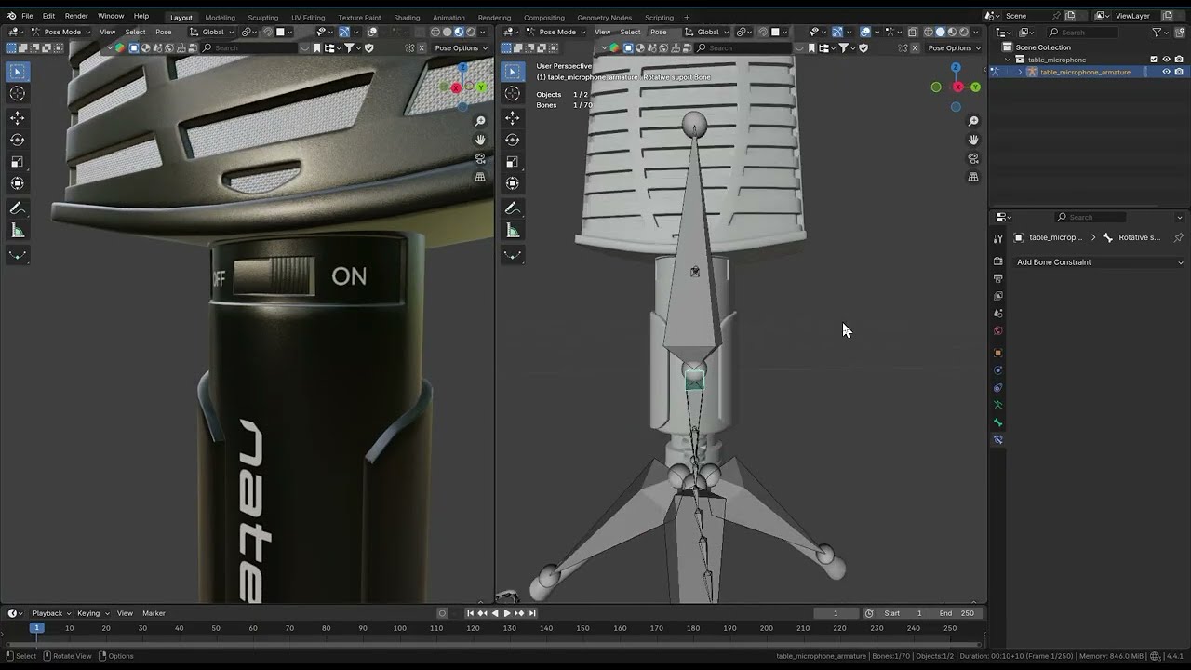Click pan hand icon in right viewport
This screenshot has width=1191, height=670.
coord(973,140)
